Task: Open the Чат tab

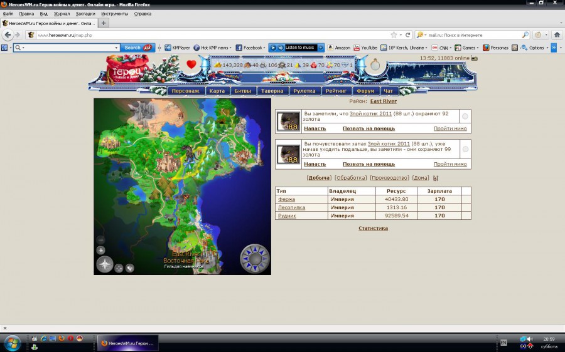Action: [388, 91]
